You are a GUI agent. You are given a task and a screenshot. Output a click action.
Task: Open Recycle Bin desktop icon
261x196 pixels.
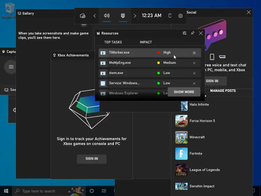pos(9,10)
